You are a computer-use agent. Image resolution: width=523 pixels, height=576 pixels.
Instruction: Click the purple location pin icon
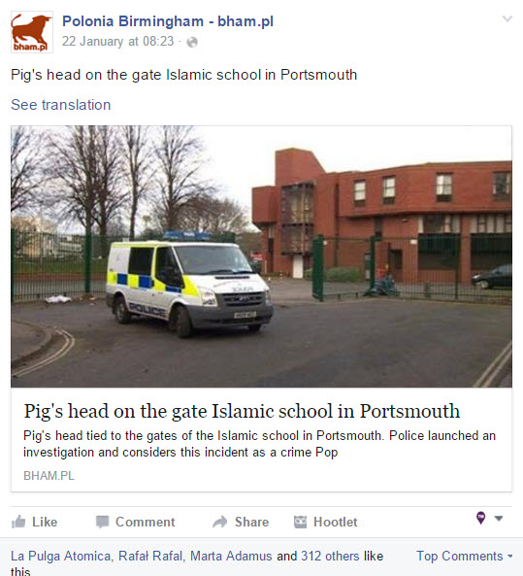[481, 518]
